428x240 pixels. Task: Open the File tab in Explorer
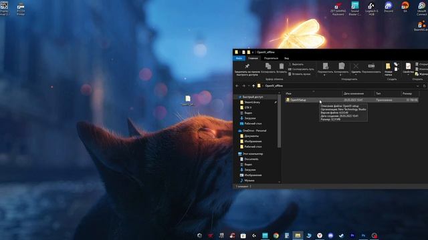pyautogui.click(x=239, y=58)
